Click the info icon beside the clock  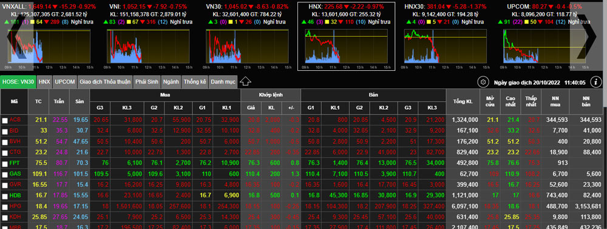(x=595, y=82)
